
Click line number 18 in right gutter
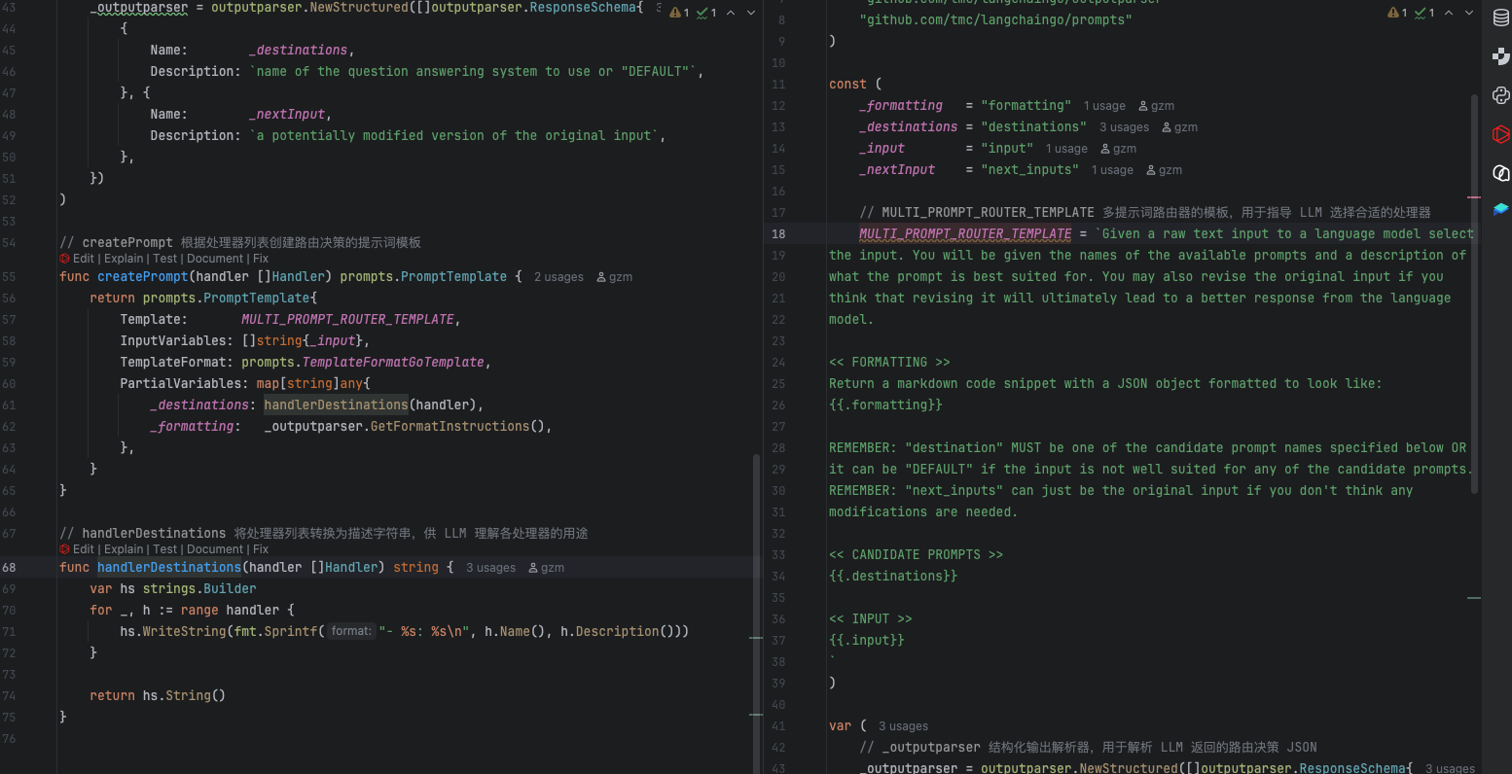(778, 233)
